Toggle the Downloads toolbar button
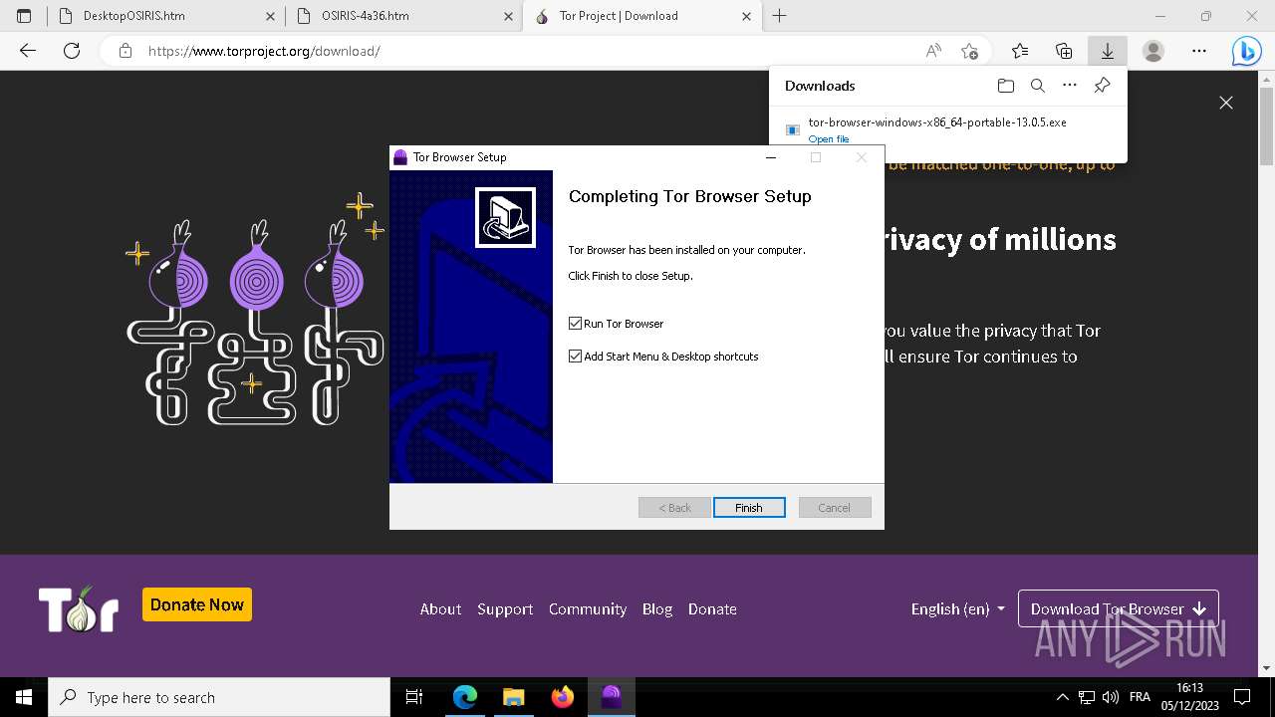Screen dimensions: 1275x717 coord(1107,51)
